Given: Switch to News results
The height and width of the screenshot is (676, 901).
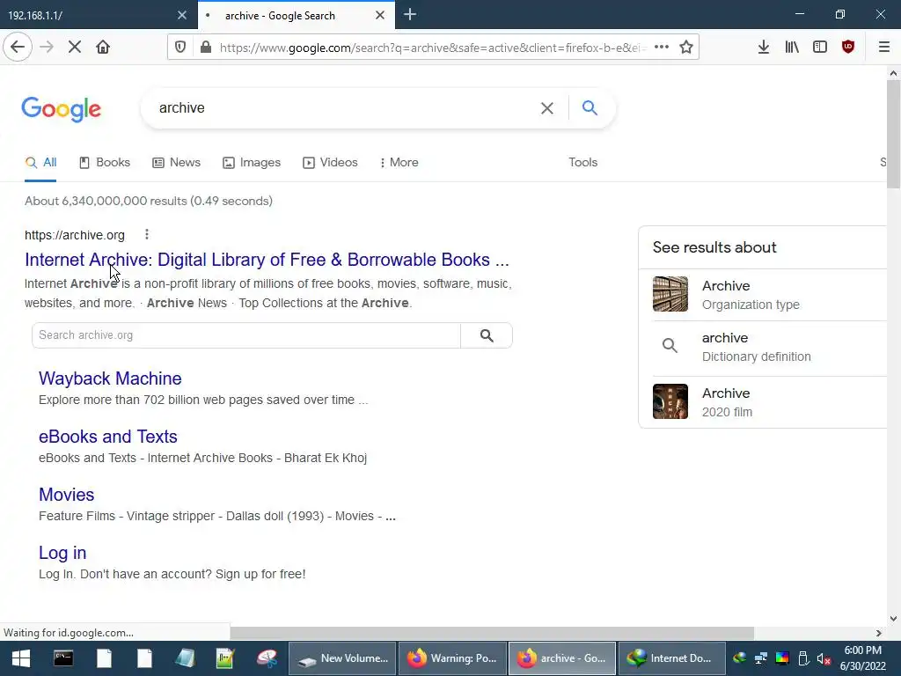Looking at the screenshot, I should [176, 163].
